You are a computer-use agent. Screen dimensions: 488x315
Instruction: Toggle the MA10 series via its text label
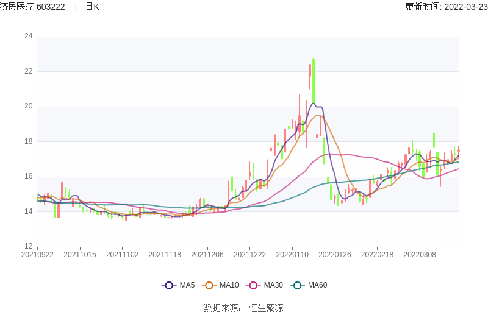[x=229, y=285]
